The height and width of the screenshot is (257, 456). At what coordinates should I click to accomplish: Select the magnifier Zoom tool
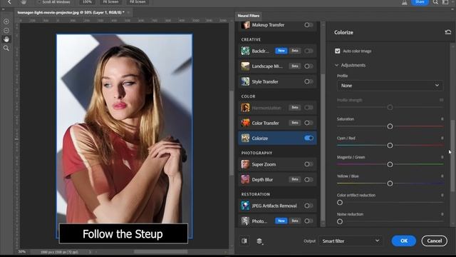tap(6, 48)
